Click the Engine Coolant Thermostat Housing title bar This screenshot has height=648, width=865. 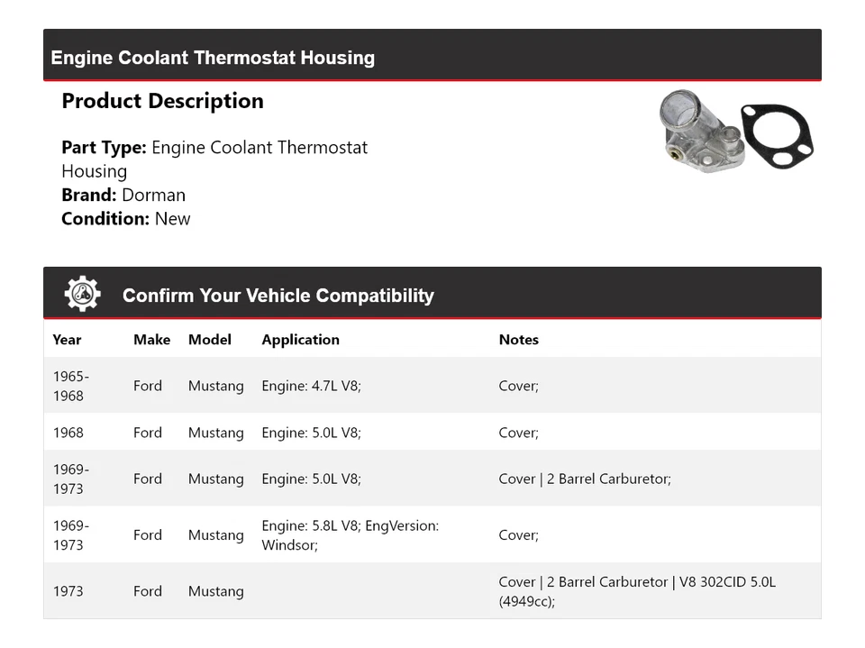213,58
